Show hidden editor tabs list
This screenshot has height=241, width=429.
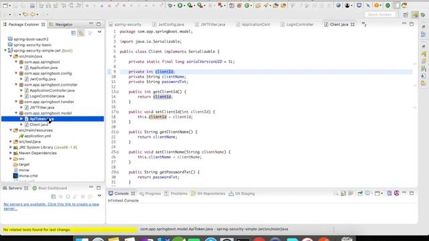364,24
